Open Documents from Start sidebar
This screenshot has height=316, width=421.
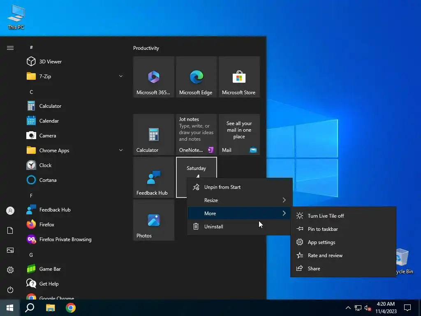click(x=10, y=230)
